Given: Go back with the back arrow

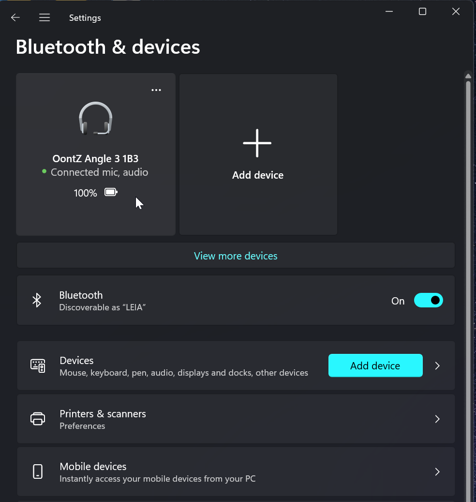Looking at the screenshot, I should click(x=15, y=17).
